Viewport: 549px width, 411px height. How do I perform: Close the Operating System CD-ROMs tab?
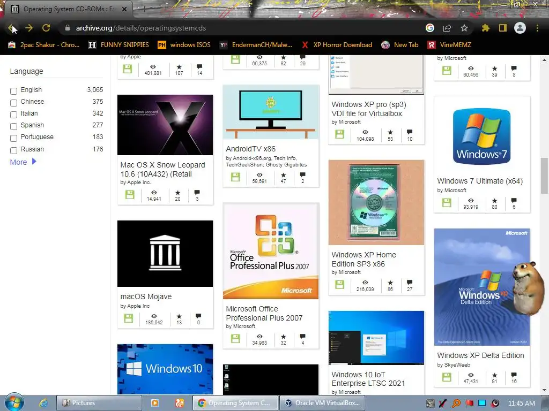pyautogui.click(x=124, y=9)
